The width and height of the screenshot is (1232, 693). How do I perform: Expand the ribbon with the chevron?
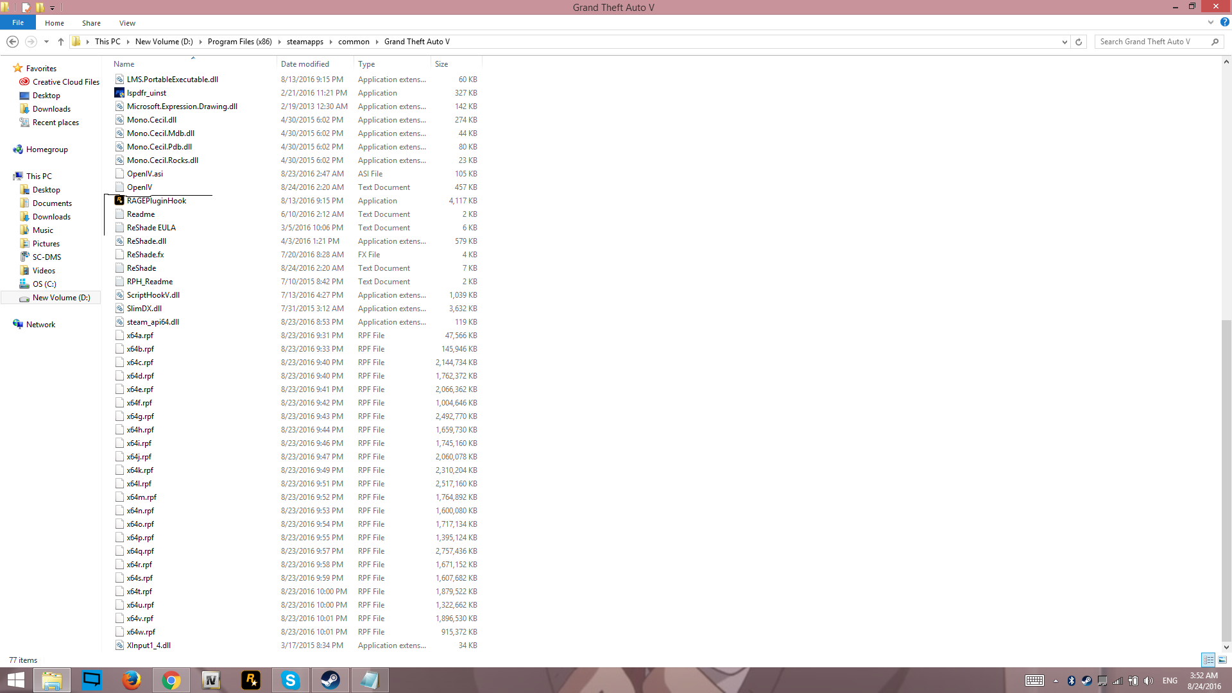pos(1211,22)
